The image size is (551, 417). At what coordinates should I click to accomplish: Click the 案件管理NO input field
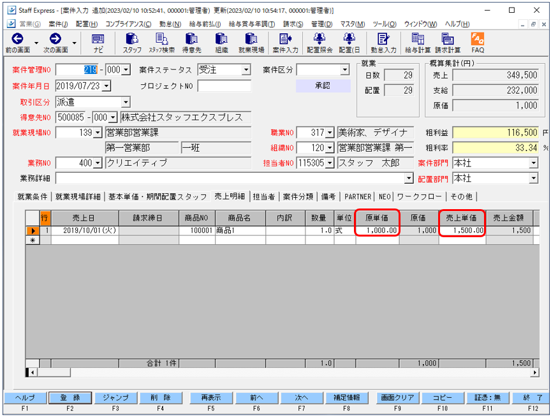pos(77,70)
